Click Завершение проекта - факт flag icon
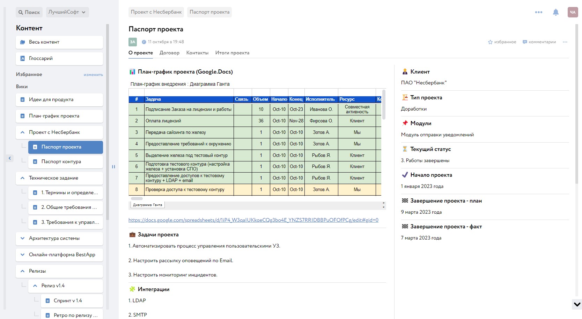This screenshot has width=582, height=319. point(405,227)
